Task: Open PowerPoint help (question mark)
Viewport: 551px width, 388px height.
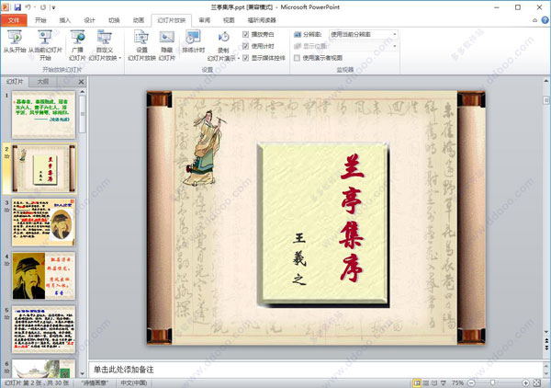Action: click(x=545, y=20)
